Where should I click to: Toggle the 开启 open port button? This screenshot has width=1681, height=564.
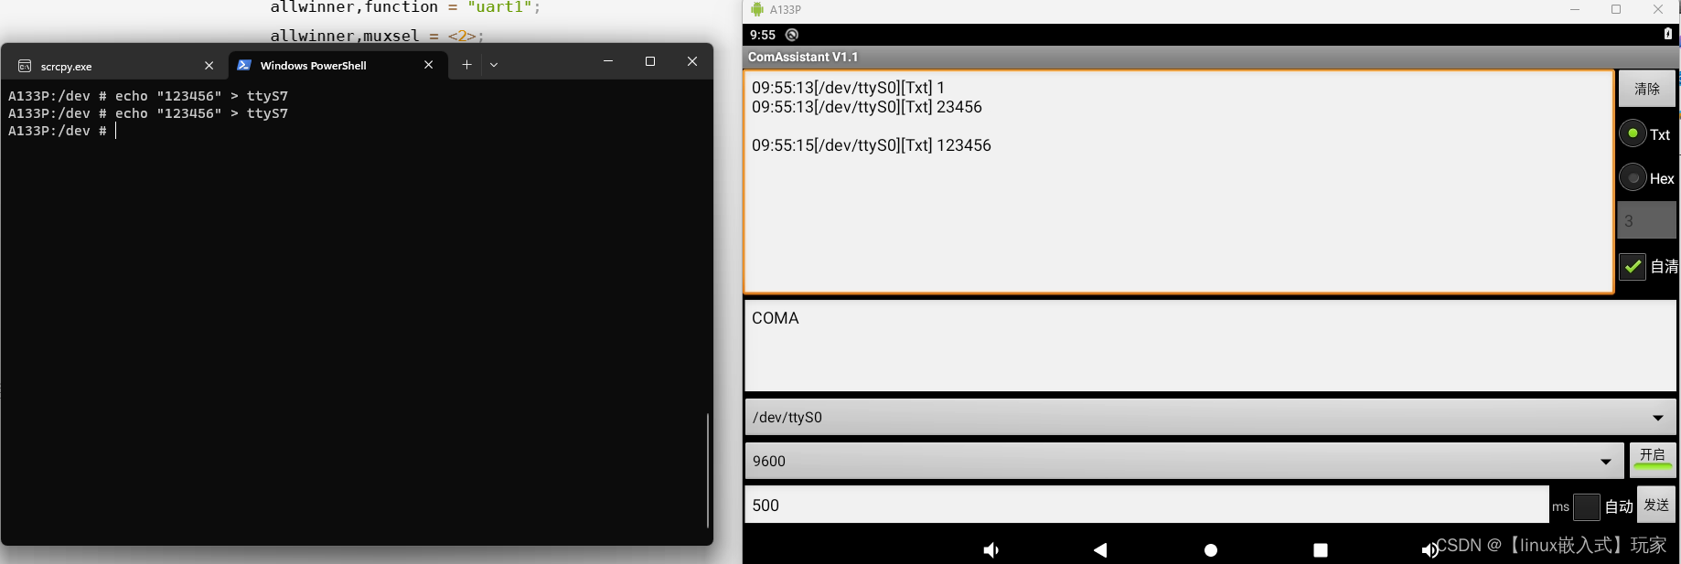[x=1653, y=460]
